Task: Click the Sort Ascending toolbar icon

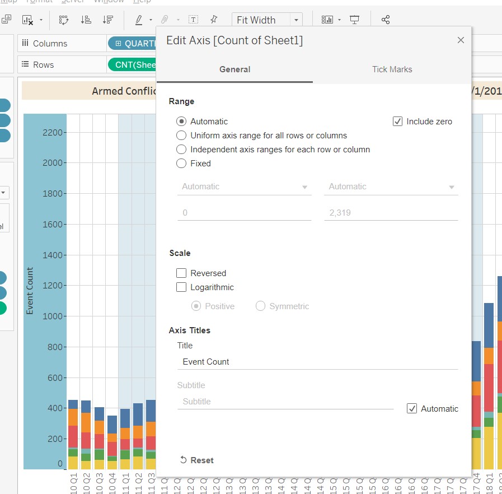Action: point(86,20)
